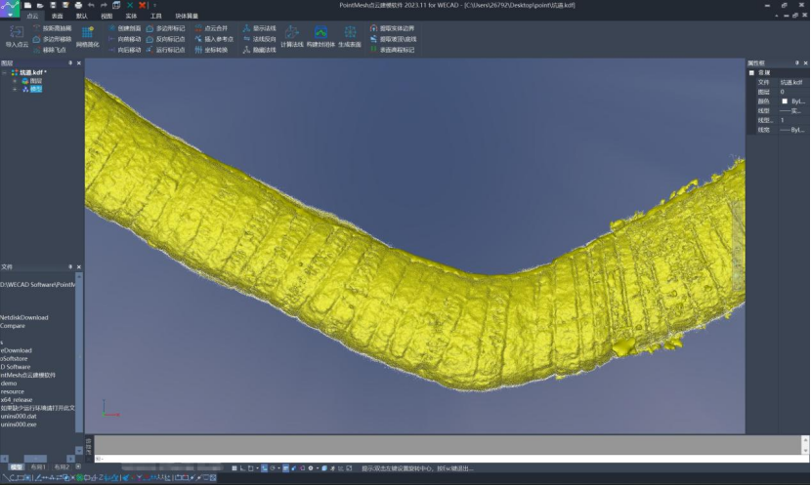811x485 pixels.
Task: Select unins000.exe in file panel
Action: pos(19,424)
